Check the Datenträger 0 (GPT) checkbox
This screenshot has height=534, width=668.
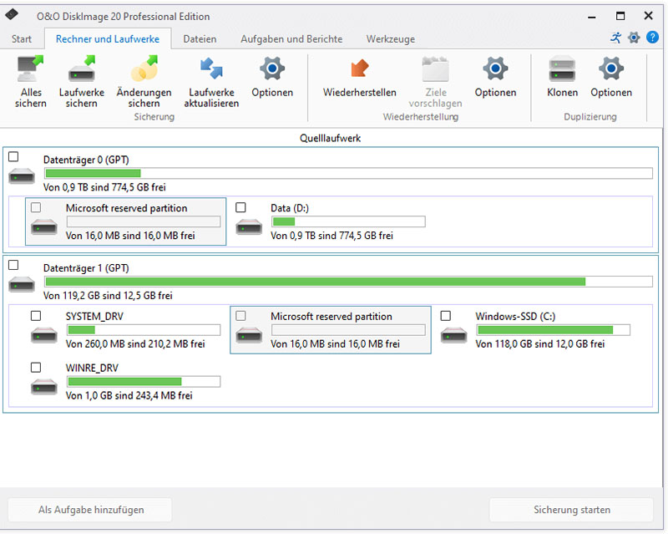point(13,157)
